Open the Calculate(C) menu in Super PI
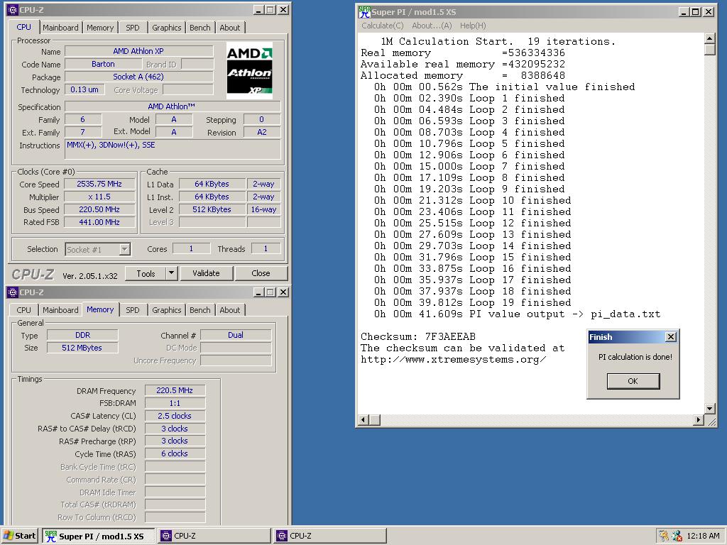Screen dimensions: 727x545 coord(383,26)
